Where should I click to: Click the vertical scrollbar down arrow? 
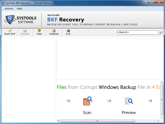[x=162, y=118]
